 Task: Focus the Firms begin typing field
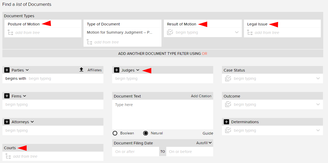click(x=53, y=104)
